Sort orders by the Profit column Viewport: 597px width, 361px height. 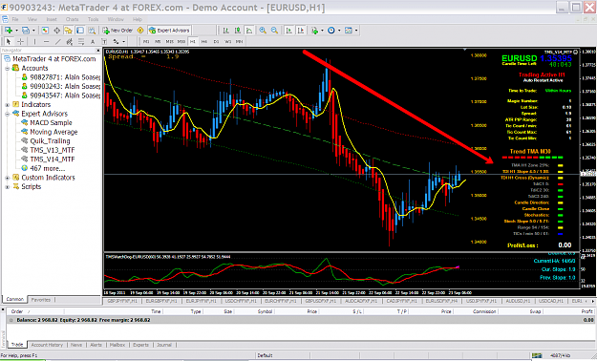586,311
